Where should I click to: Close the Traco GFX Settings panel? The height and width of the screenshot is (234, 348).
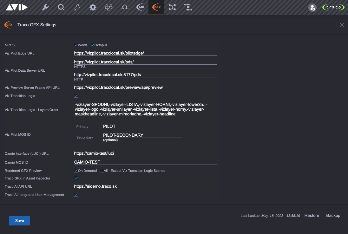tap(342, 25)
